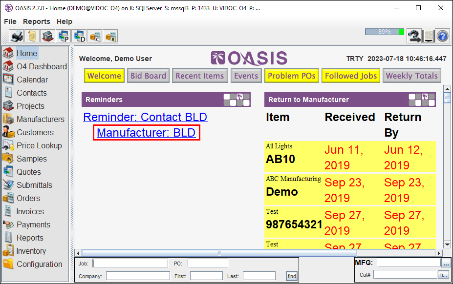Focus the Job input field
Viewport: 453px width, 284px height.
[x=130, y=263]
